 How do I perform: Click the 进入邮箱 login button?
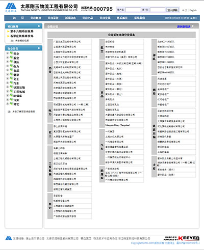(172, 10)
